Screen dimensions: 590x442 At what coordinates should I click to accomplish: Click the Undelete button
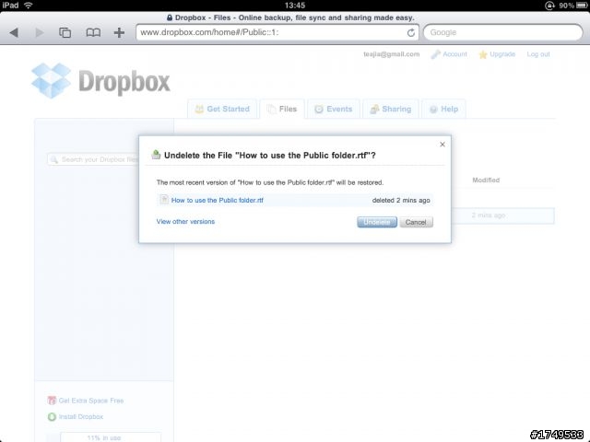tap(377, 222)
